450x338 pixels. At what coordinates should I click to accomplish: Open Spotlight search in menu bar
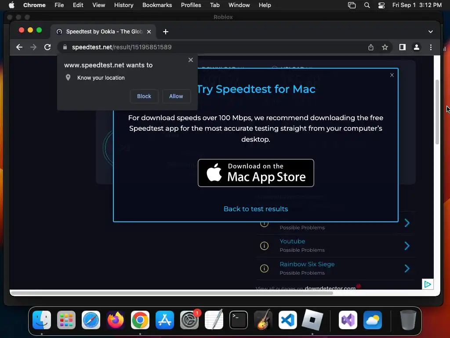click(367, 5)
